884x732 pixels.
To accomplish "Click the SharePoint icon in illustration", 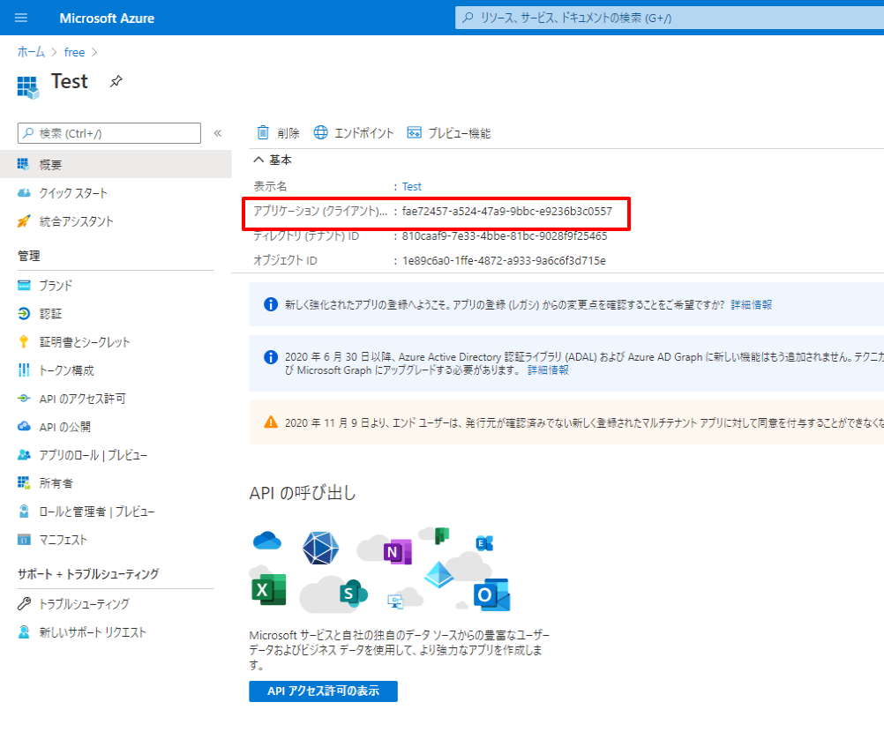I will pyautogui.click(x=353, y=593).
